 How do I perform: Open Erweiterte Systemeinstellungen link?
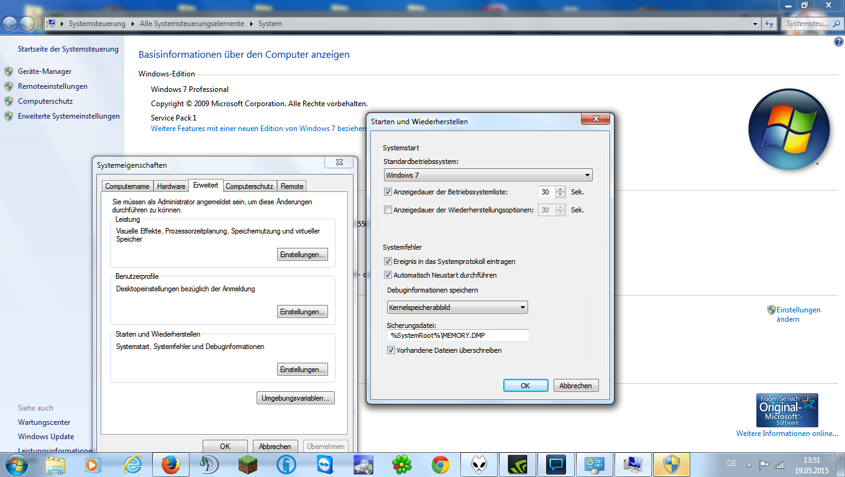tap(69, 116)
